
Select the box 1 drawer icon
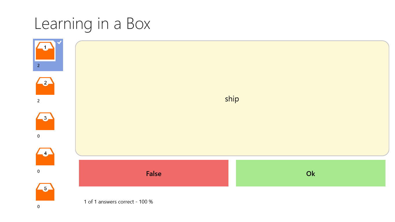tap(45, 51)
